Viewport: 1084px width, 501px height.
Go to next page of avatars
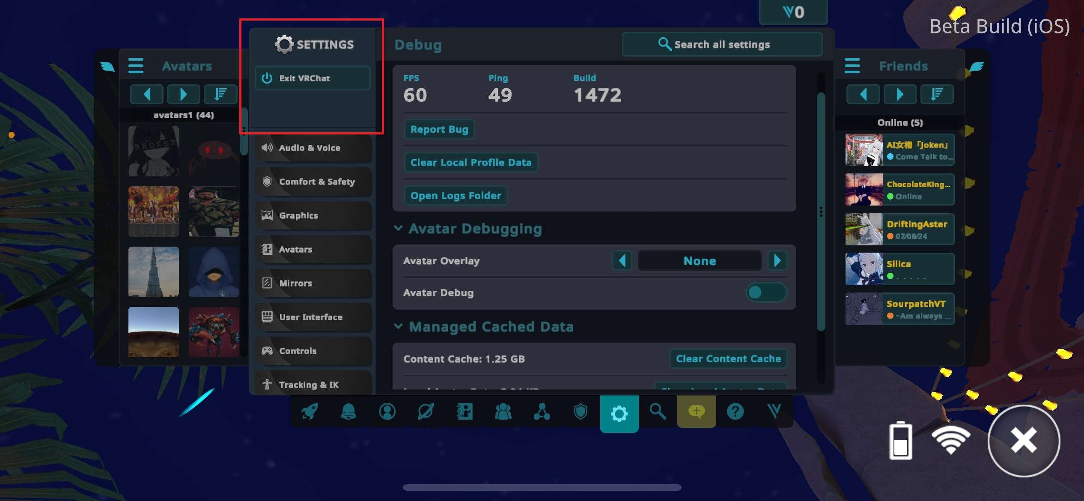[184, 94]
